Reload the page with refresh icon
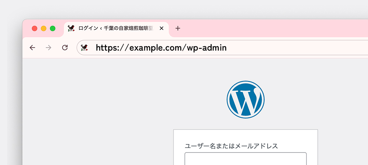 [x=65, y=48]
